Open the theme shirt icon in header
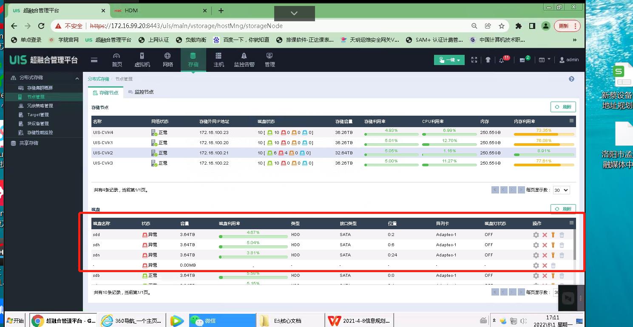633x327 pixels. (x=488, y=60)
